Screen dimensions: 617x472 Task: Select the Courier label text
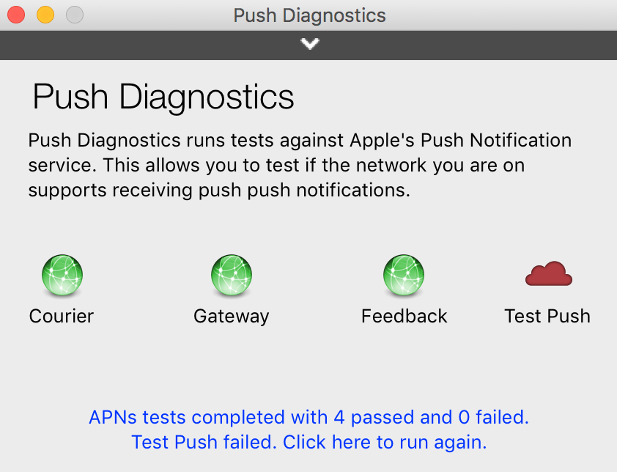click(x=62, y=316)
